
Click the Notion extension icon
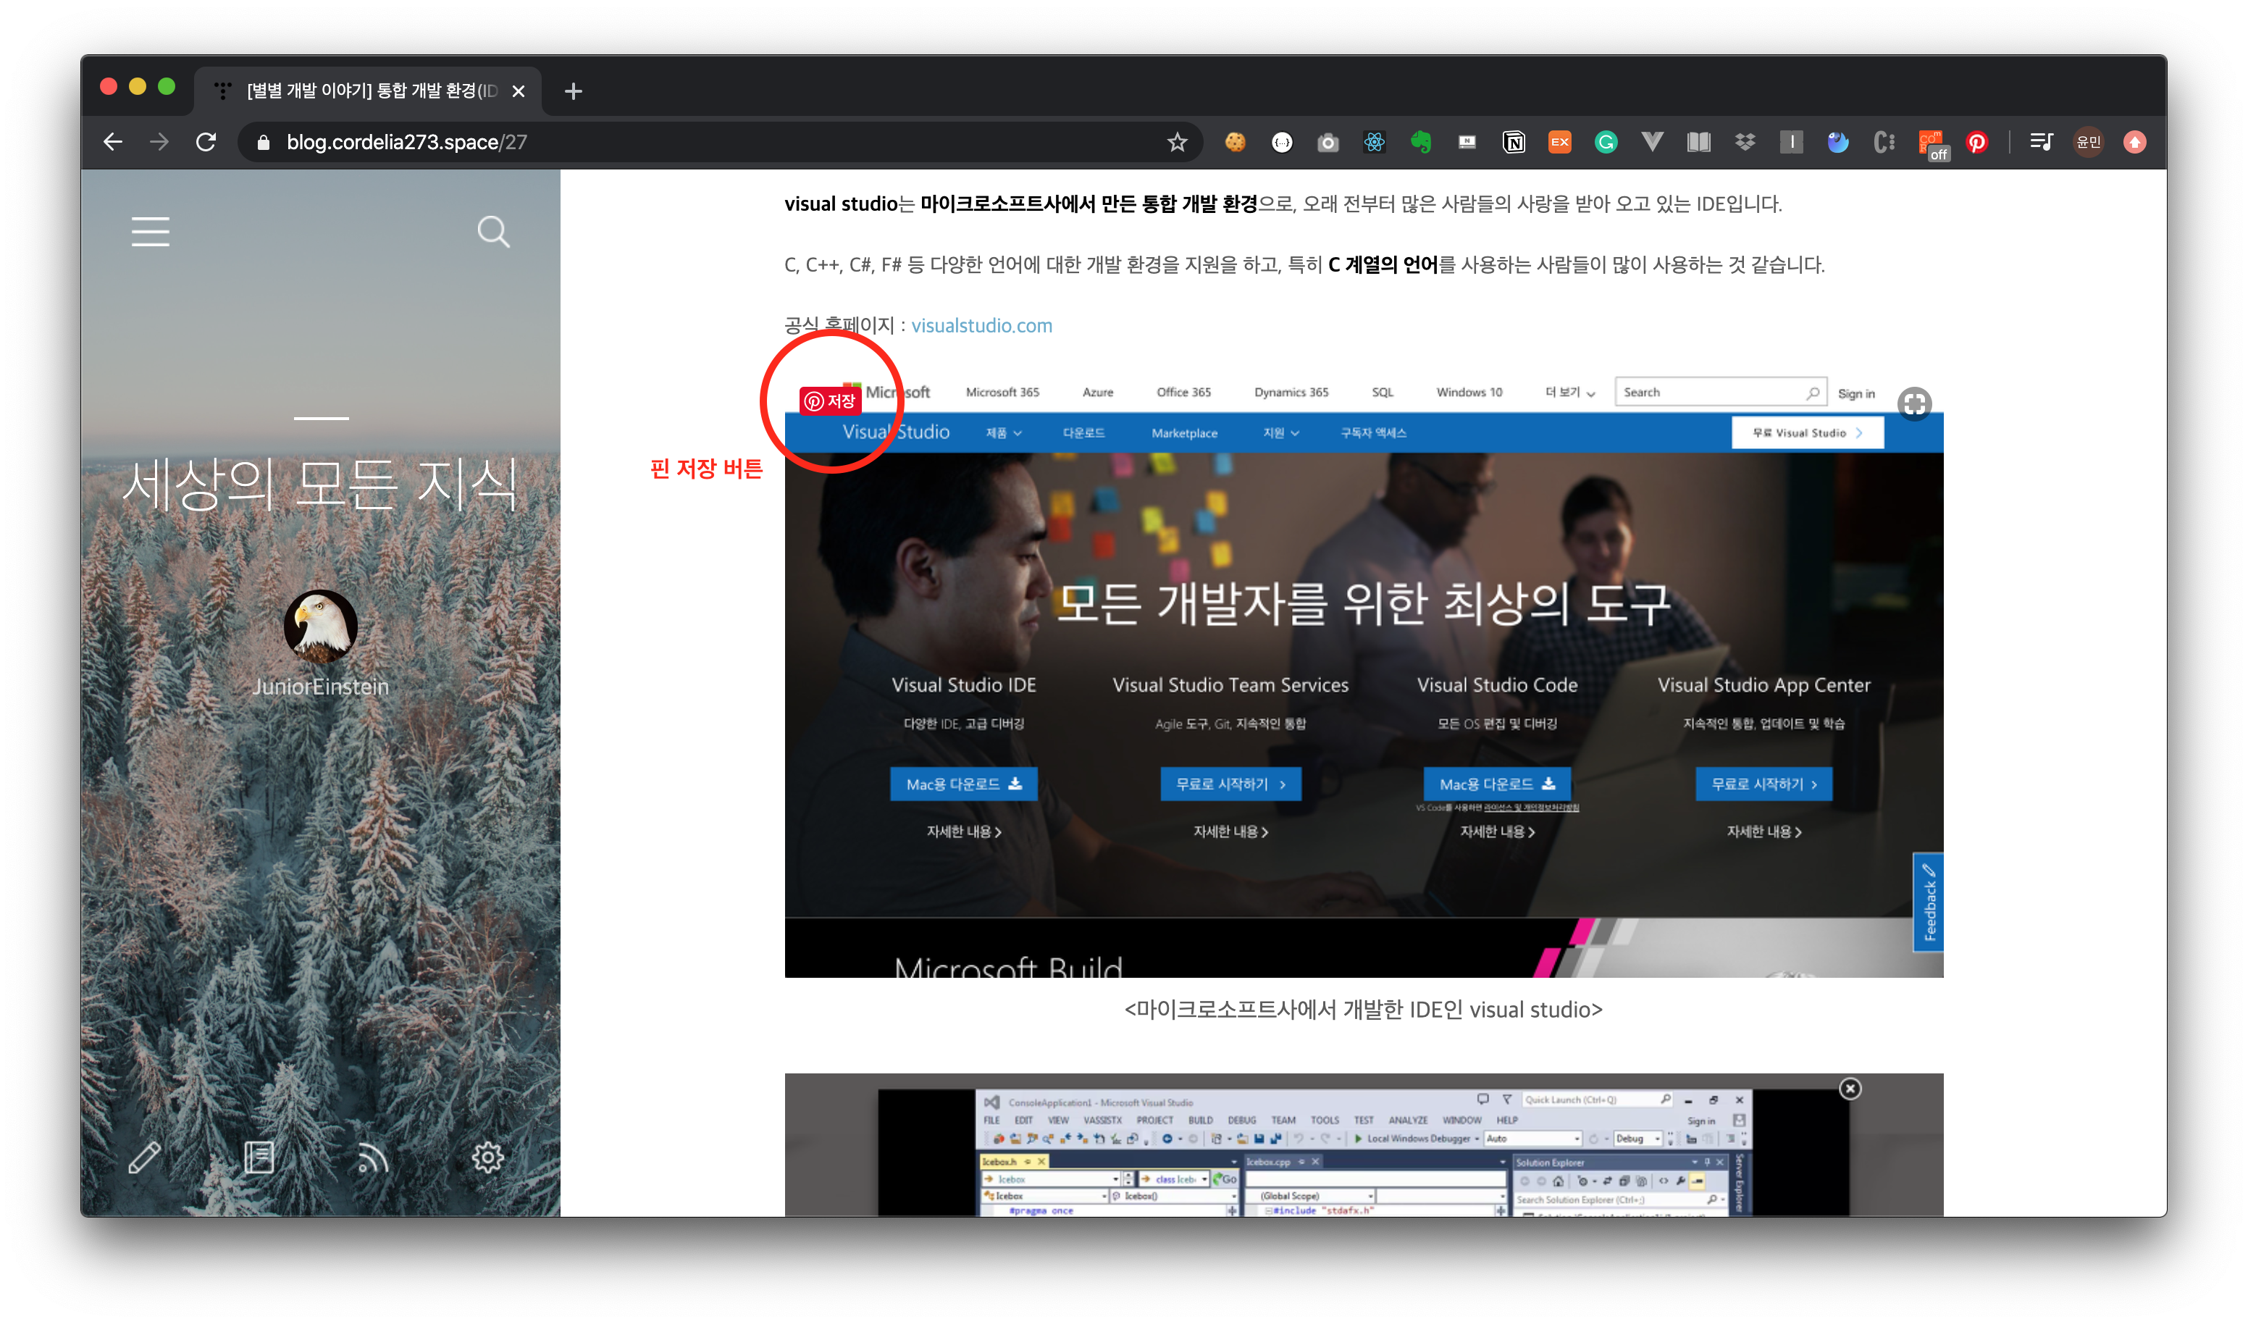[x=1513, y=142]
